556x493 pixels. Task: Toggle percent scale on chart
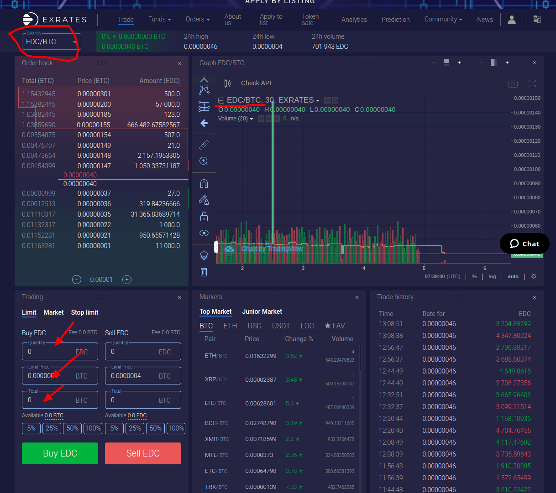[x=474, y=276]
